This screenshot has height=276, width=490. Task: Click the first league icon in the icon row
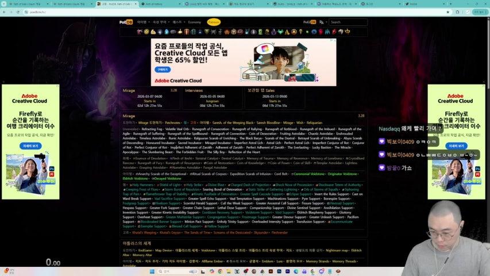tap(140, 32)
